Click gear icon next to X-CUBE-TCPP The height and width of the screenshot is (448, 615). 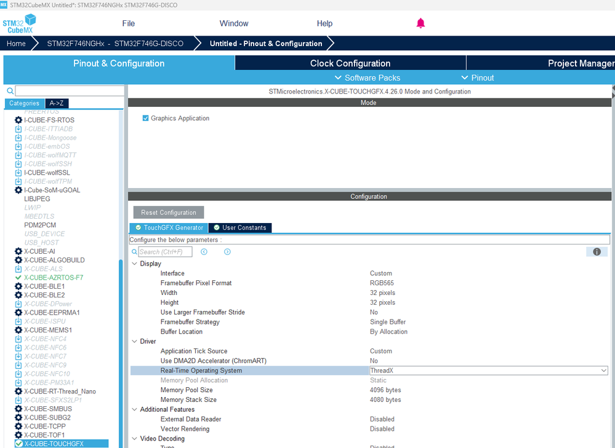18,426
